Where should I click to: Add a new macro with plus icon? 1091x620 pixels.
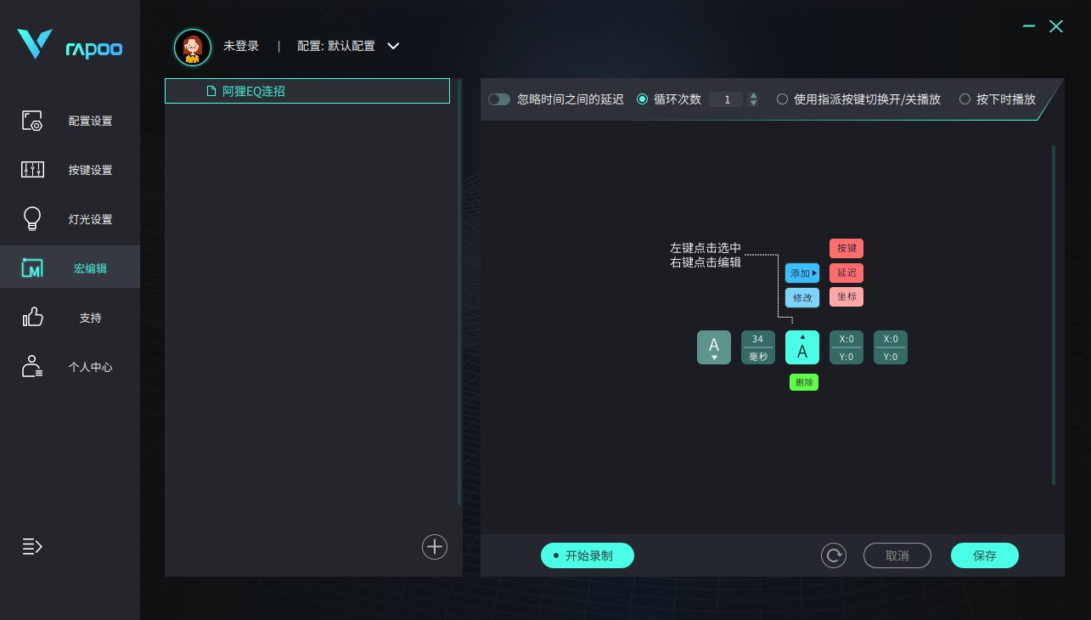(435, 546)
